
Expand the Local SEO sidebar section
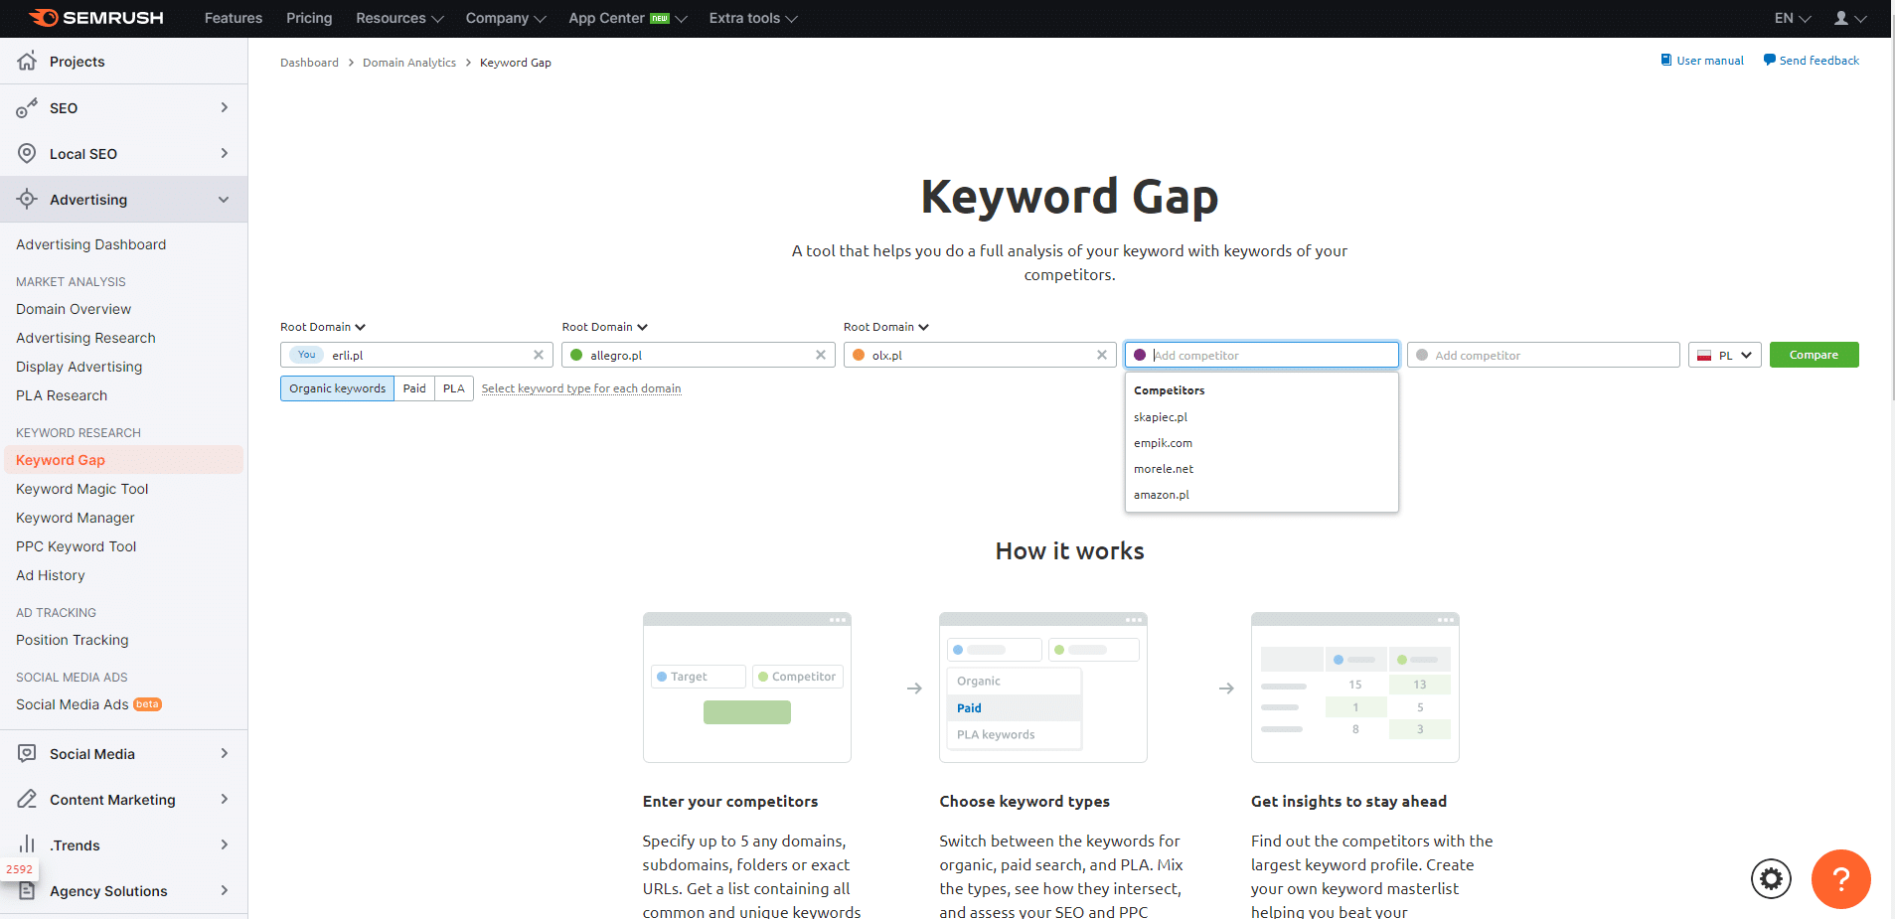coord(225,153)
